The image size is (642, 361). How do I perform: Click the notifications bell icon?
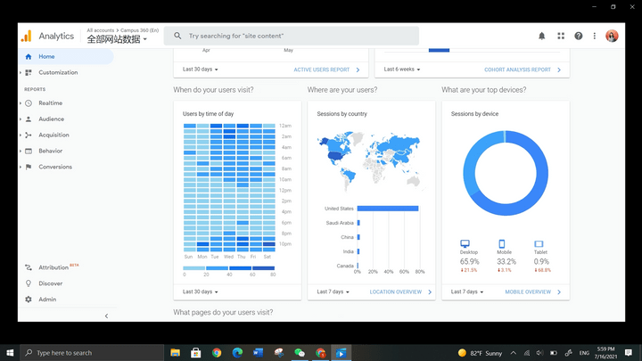point(541,36)
